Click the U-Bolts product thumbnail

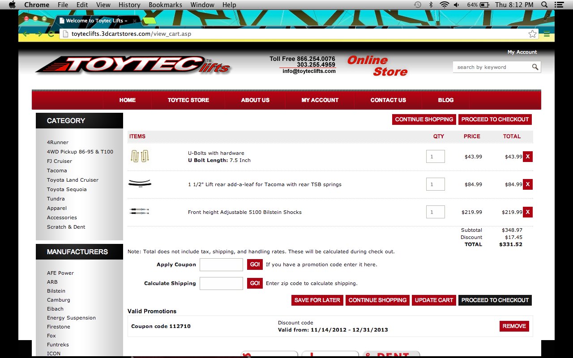tap(140, 156)
